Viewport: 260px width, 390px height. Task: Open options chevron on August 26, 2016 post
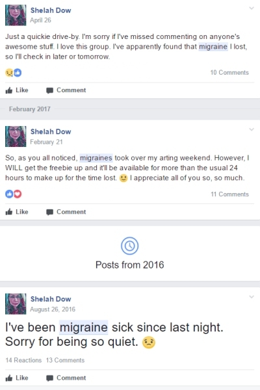click(252, 297)
